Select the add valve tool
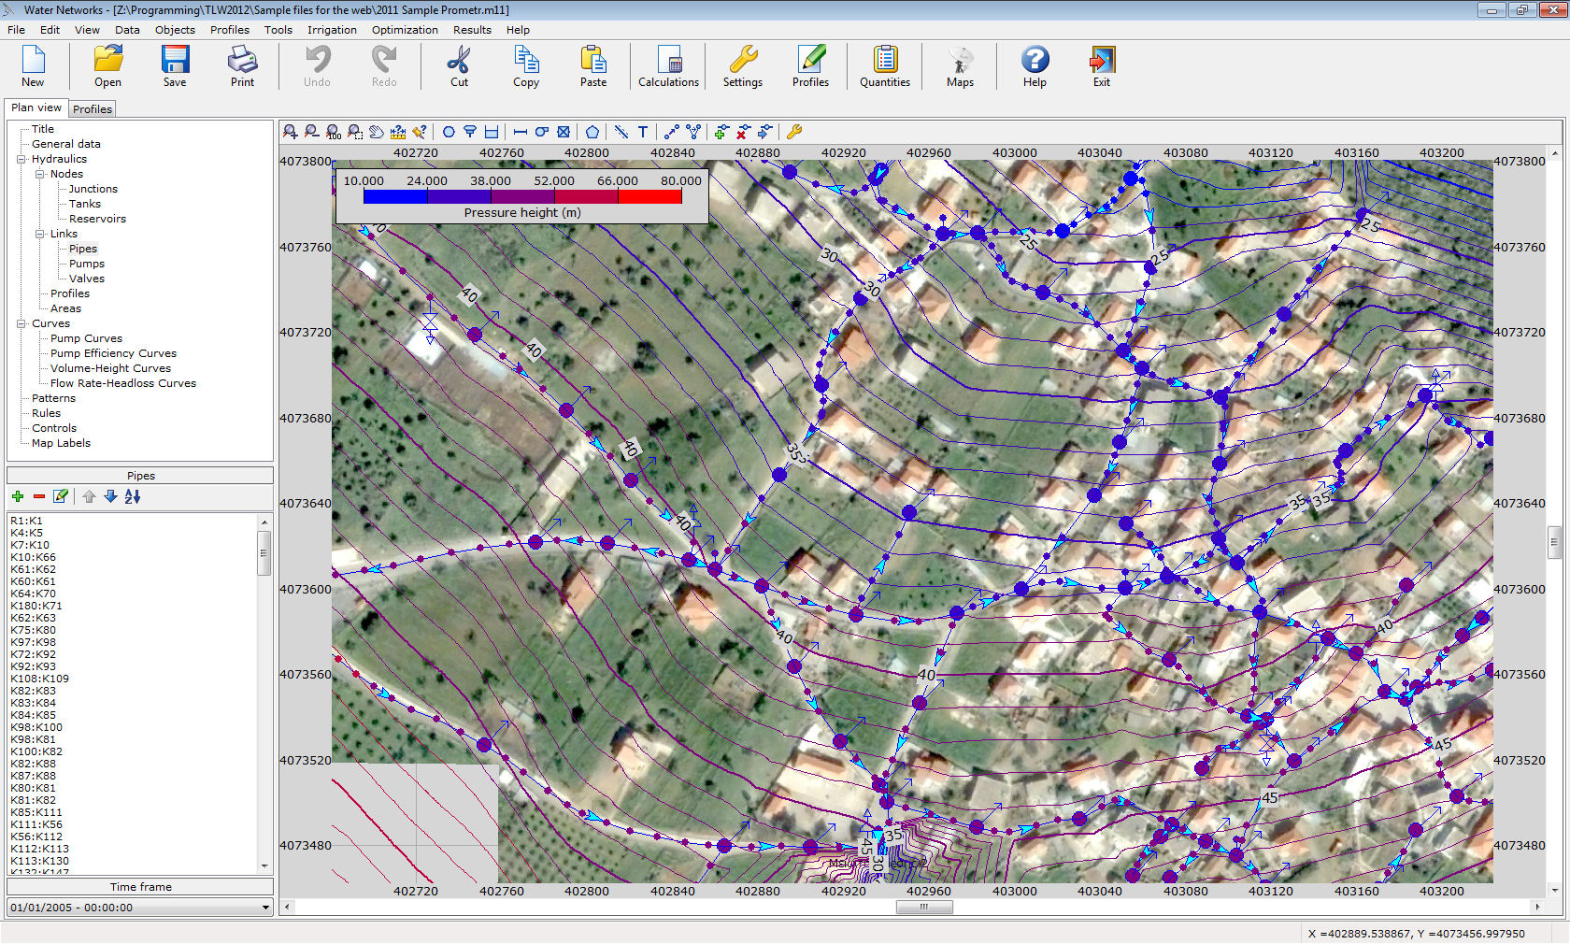 coord(564,133)
